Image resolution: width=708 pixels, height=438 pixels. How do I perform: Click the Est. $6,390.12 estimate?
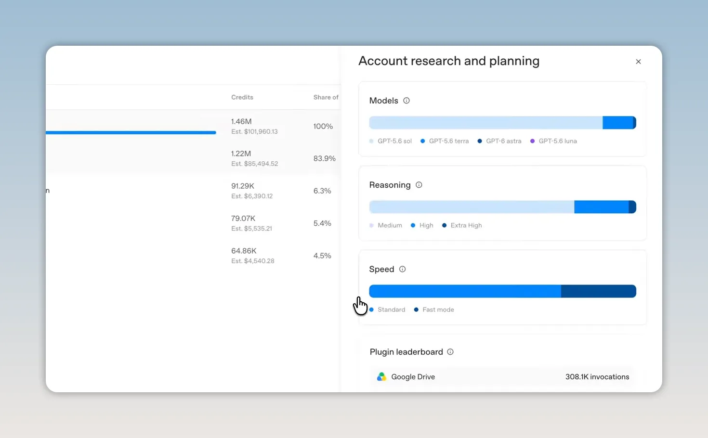click(x=252, y=196)
